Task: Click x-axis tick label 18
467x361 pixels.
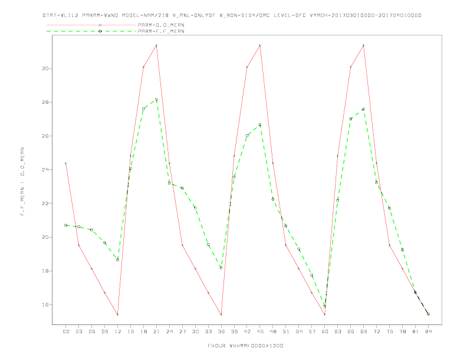Action: tap(143, 332)
